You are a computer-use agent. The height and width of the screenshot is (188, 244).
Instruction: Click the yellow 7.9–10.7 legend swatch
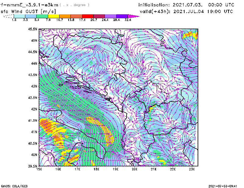(x=54, y=16)
